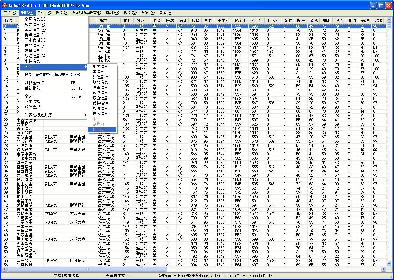
Task: Expand the highlighted 其它 submenu entry
Action: [54, 67]
